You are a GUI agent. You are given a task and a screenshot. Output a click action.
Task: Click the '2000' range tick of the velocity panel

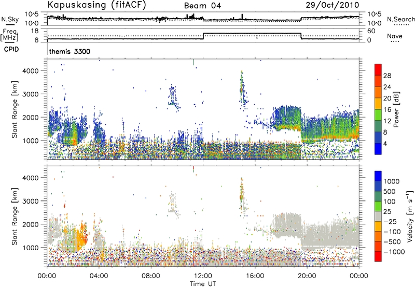31,224
